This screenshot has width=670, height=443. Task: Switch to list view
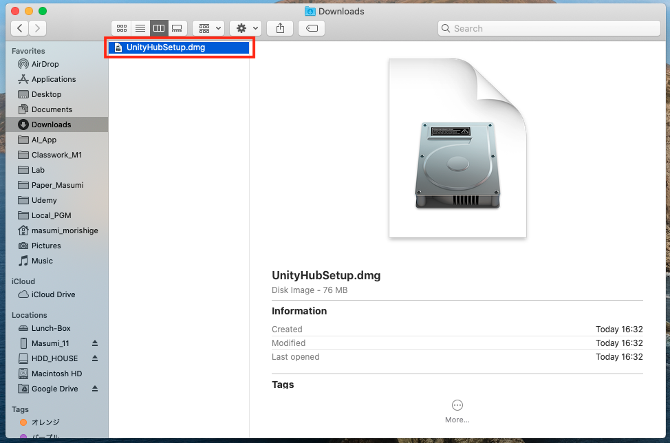(140, 28)
